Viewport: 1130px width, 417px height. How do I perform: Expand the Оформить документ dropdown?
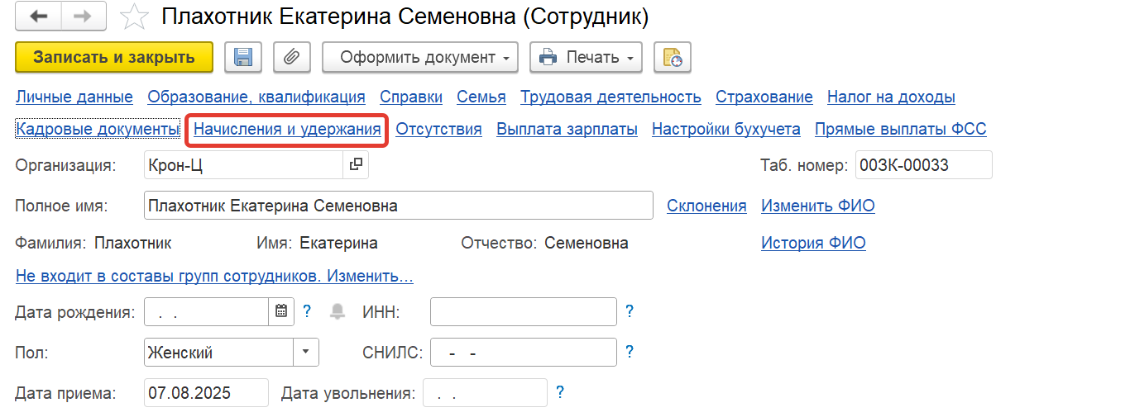point(419,57)
